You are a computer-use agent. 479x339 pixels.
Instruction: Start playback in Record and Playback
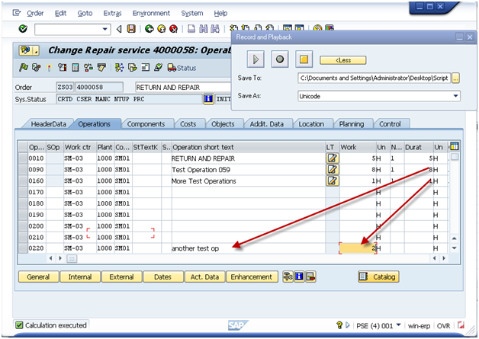pyautogui.click(x=256, y=59)
